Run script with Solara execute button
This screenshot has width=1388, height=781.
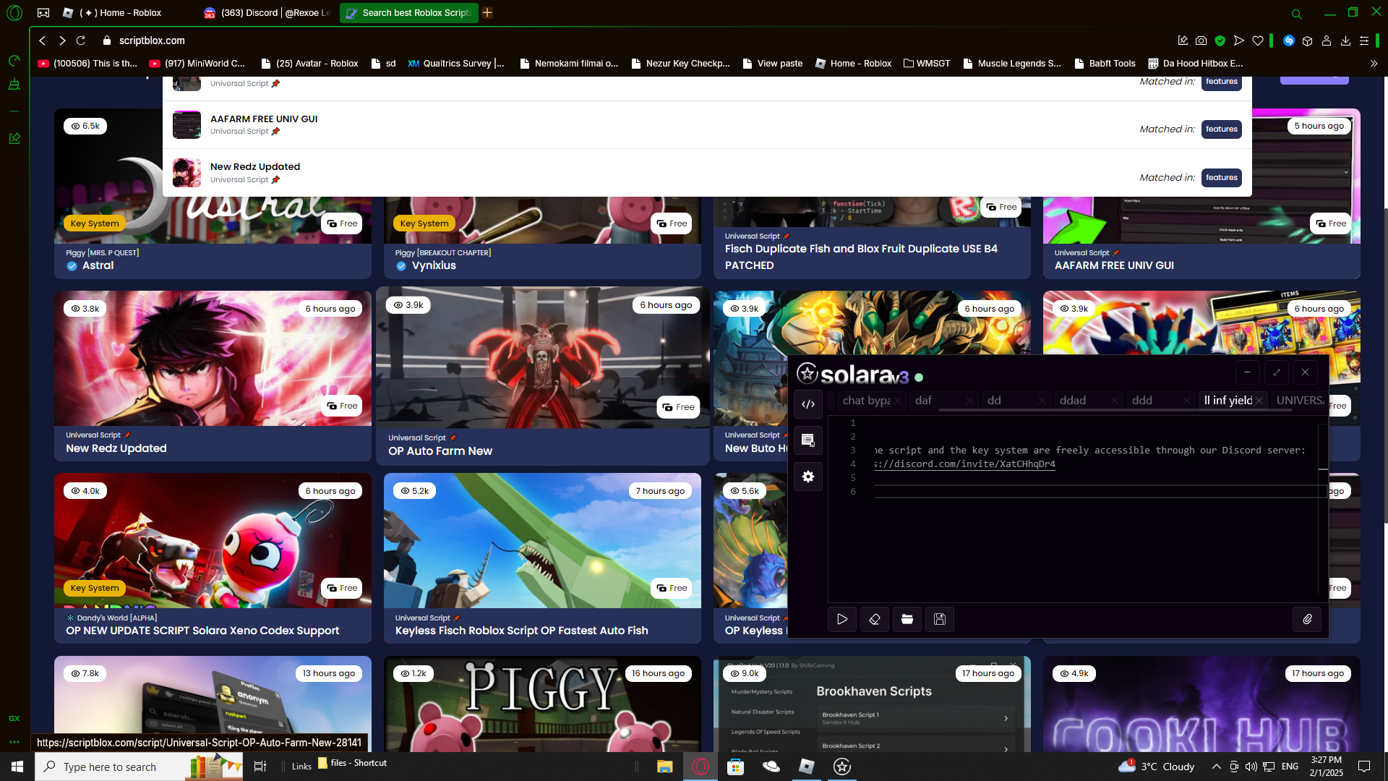[x=842, y=619]
